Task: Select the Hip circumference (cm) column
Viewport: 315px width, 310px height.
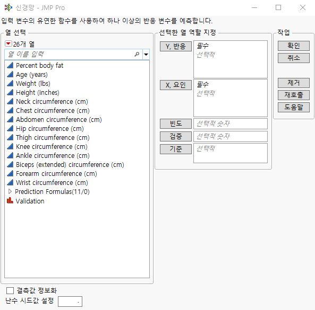Action: 50,129
